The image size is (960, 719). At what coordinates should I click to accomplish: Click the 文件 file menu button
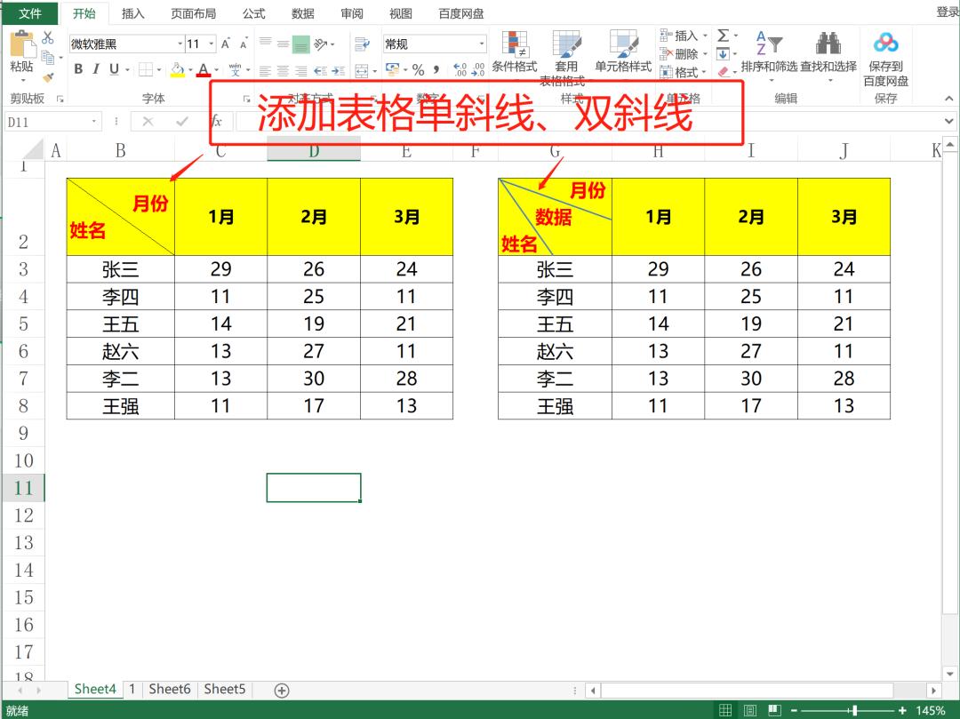tap(31, 13)
